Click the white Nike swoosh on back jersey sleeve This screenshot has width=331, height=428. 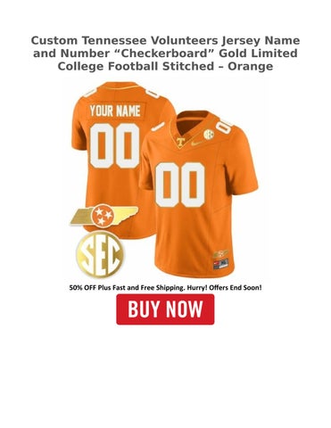coord(158,127)
